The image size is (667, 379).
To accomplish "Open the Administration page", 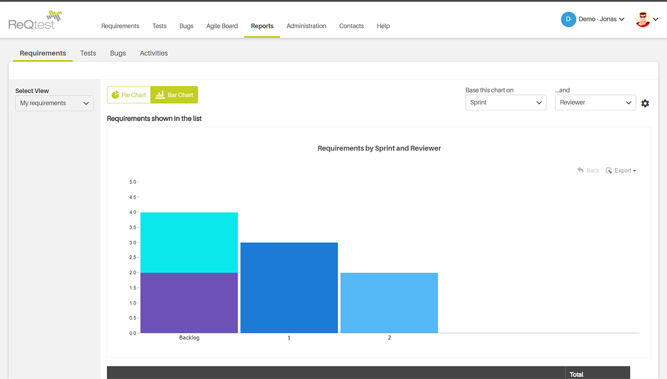I will [x=307, y=26].
